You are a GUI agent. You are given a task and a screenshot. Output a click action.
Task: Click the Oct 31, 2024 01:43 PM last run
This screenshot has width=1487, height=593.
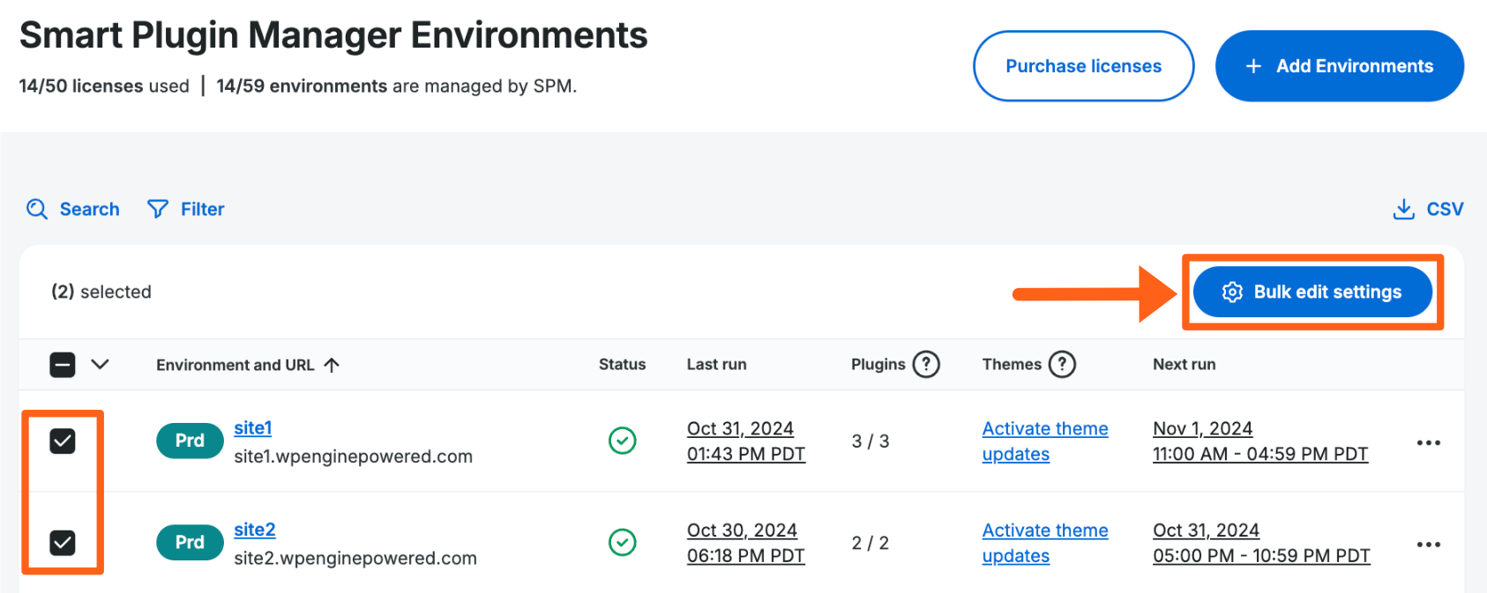746,441
